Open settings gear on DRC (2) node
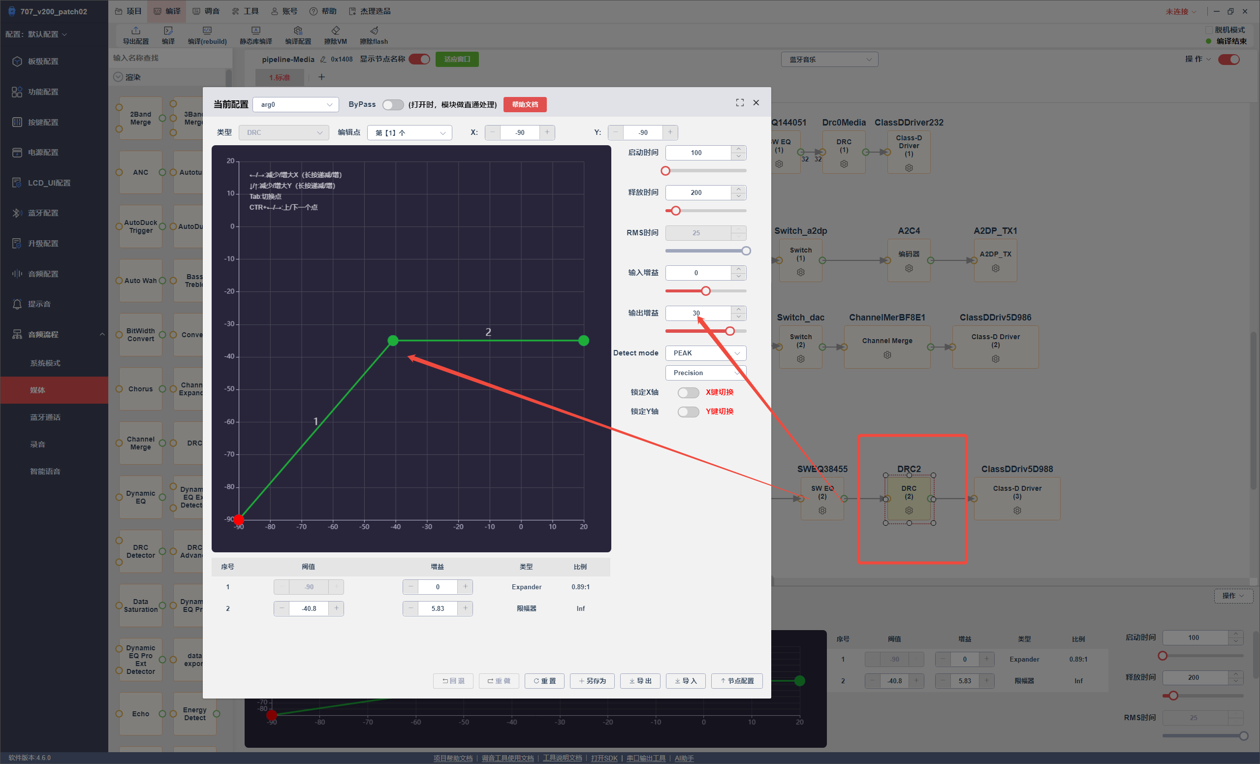 909,510
